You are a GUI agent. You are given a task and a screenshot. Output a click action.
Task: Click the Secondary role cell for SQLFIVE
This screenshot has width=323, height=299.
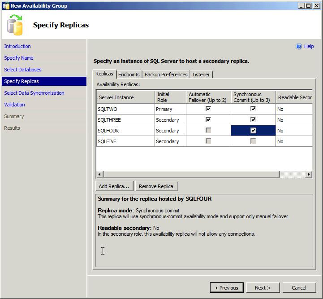tap(170, 141)
